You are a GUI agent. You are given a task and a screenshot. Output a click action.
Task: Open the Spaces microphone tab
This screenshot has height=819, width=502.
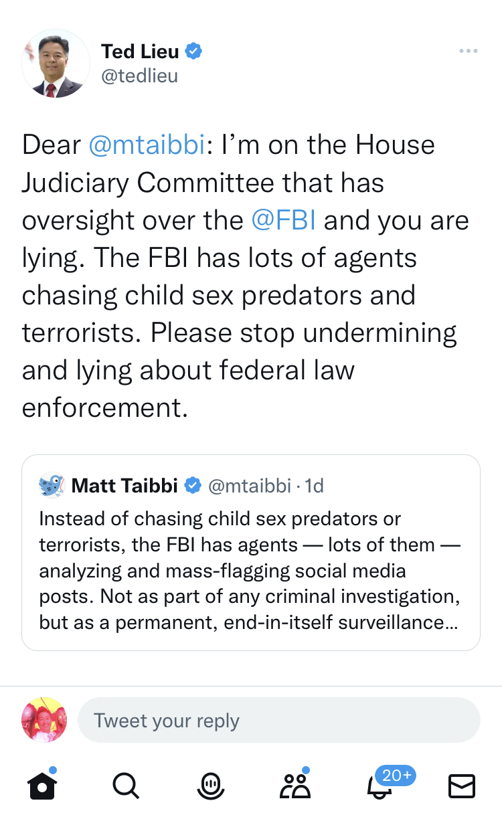(x=210, y=786)
